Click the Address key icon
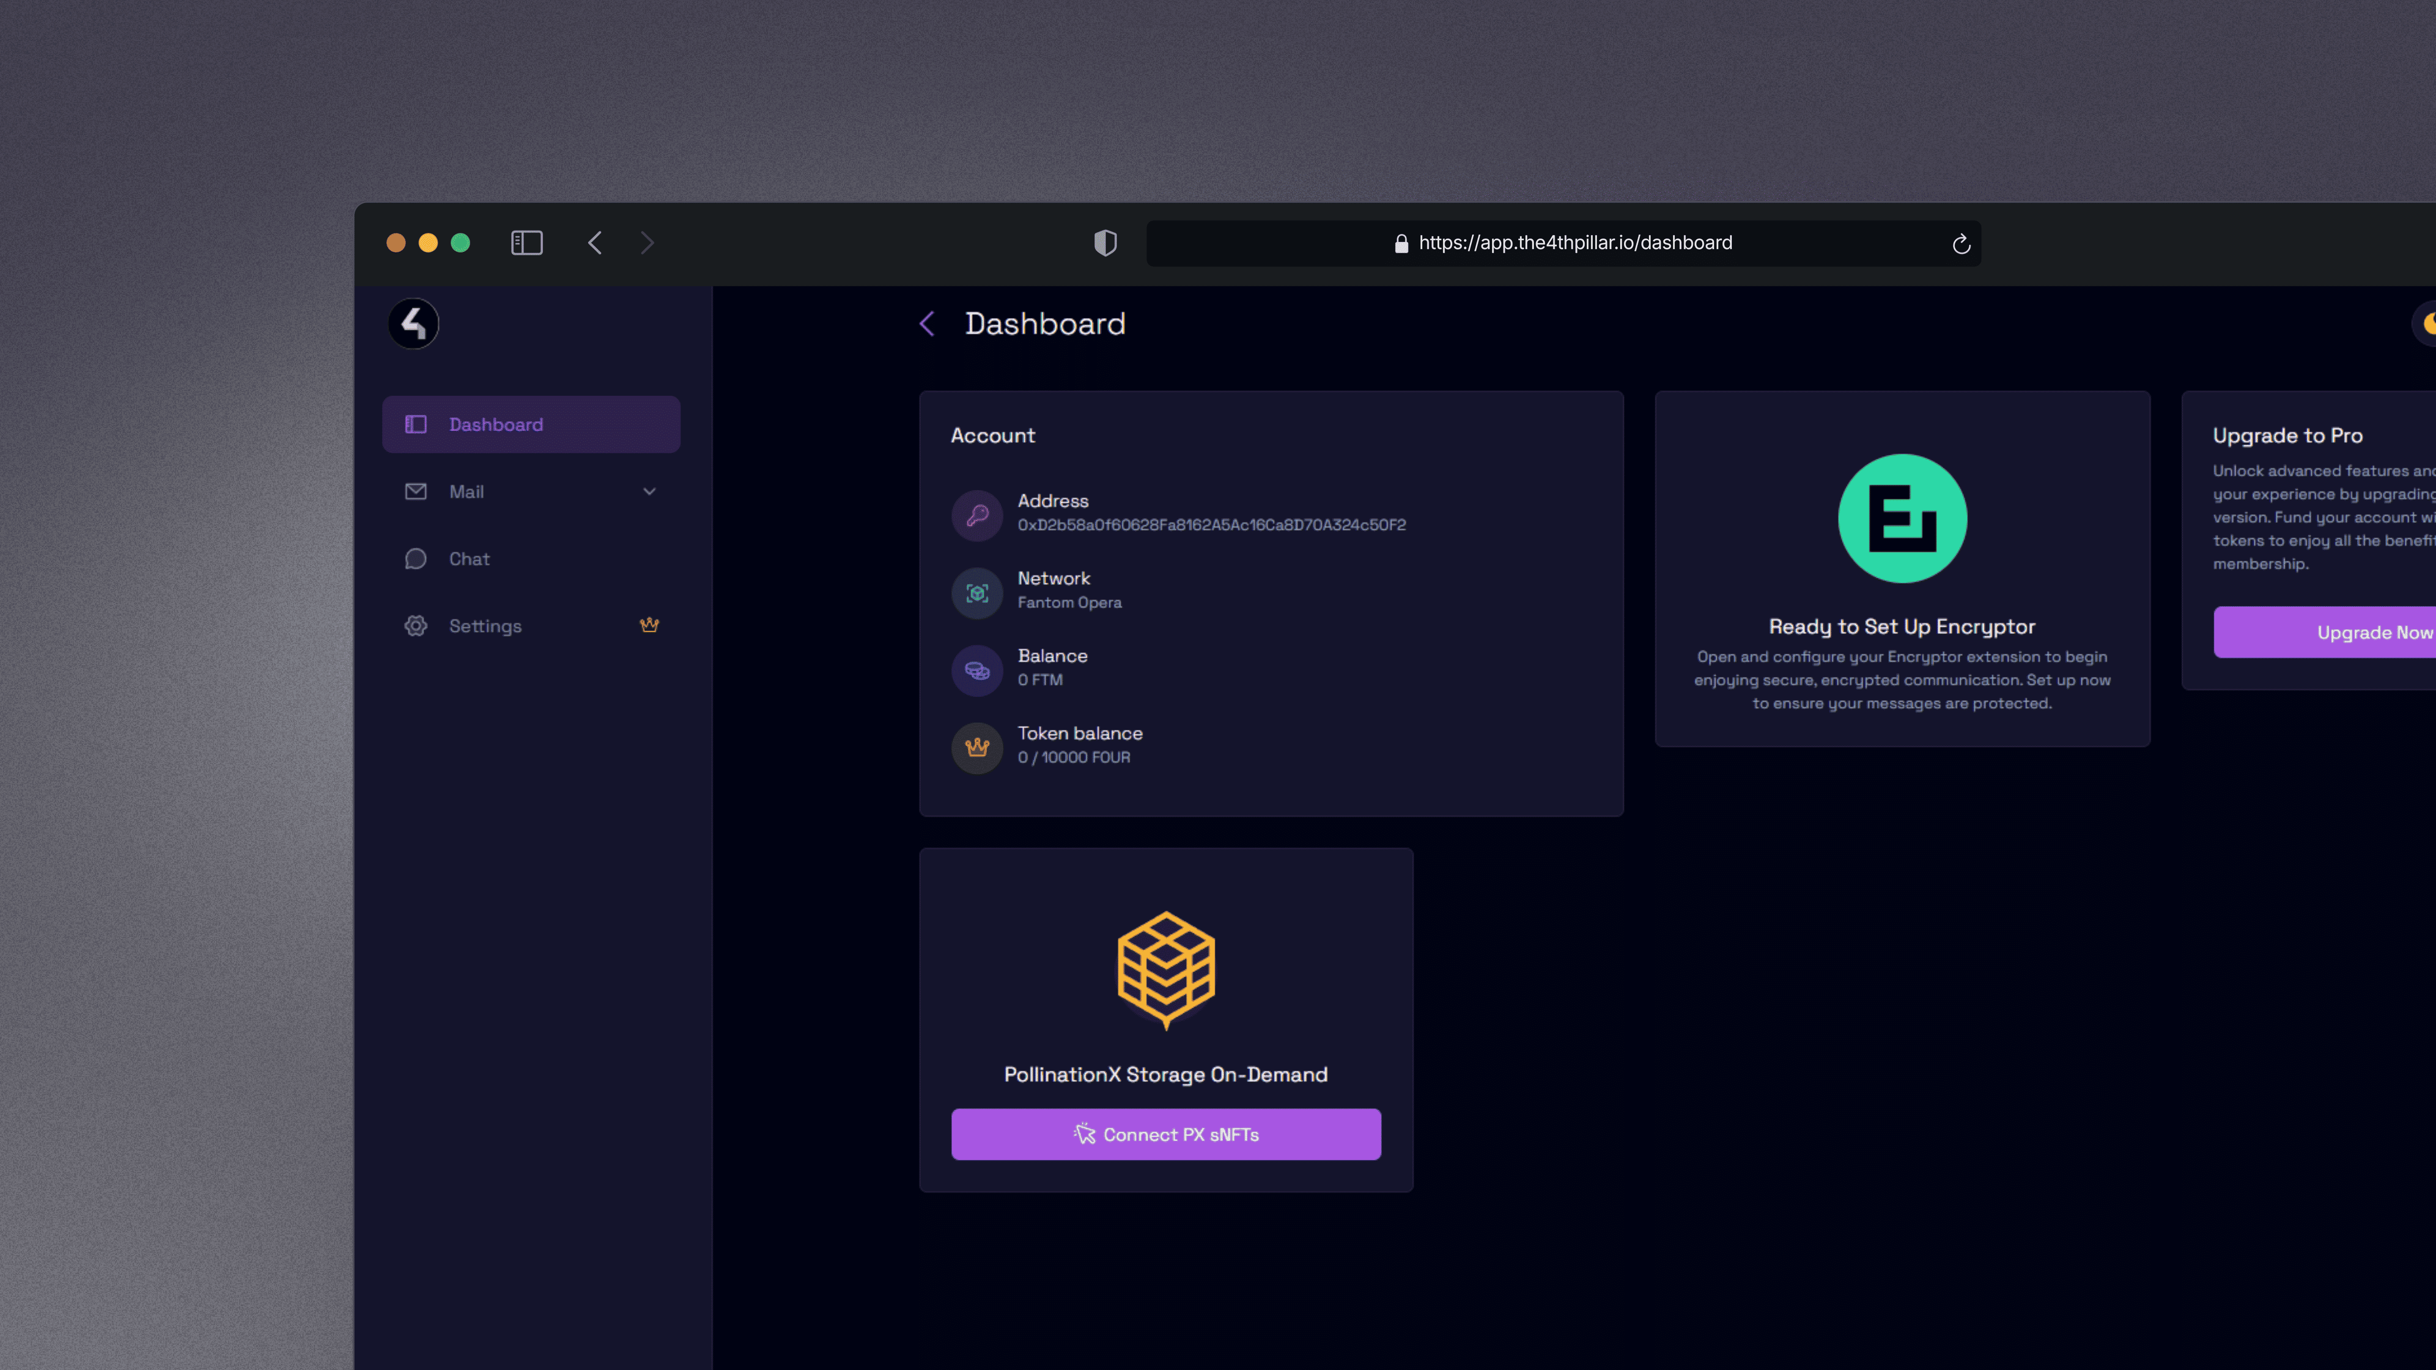The width and height of the screenshot is (2436, 1370). point(977,515)
